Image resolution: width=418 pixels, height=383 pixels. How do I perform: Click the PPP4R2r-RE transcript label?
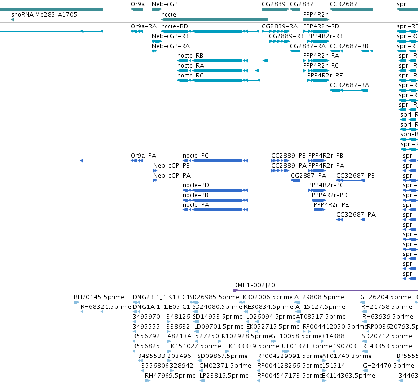pyautogui.click(x=325, y=76)
